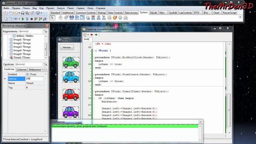256x144 pixels.
Task: Click the Начать button on Racing form
Action: point(67,47)
